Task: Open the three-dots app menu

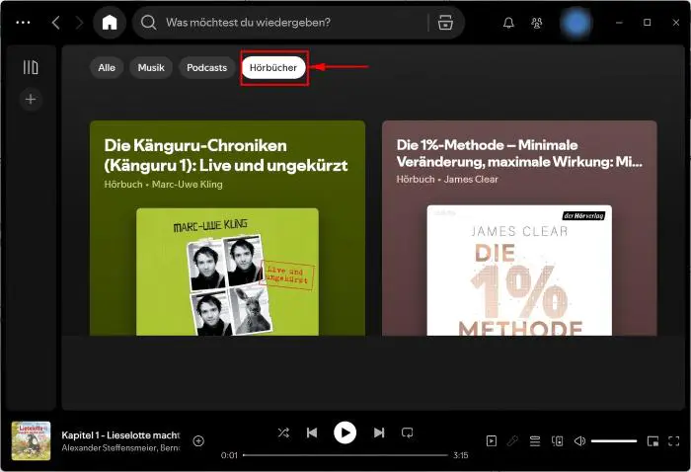Action: 23,23
